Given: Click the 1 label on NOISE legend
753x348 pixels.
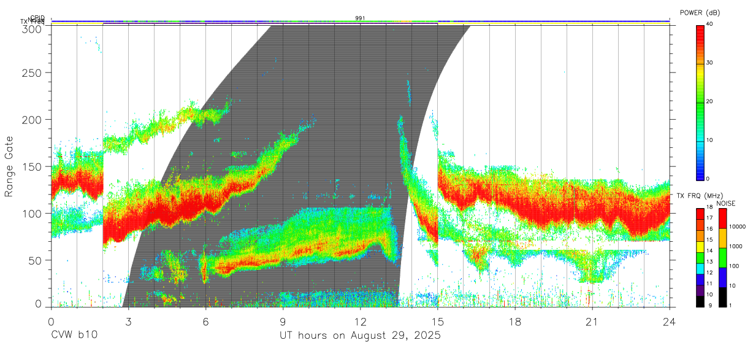Looking at the screenshot, I should (x=732, y=306).
